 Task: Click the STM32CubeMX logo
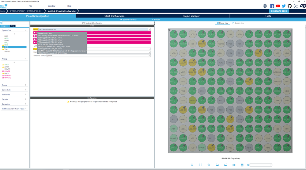click(4, 6)
